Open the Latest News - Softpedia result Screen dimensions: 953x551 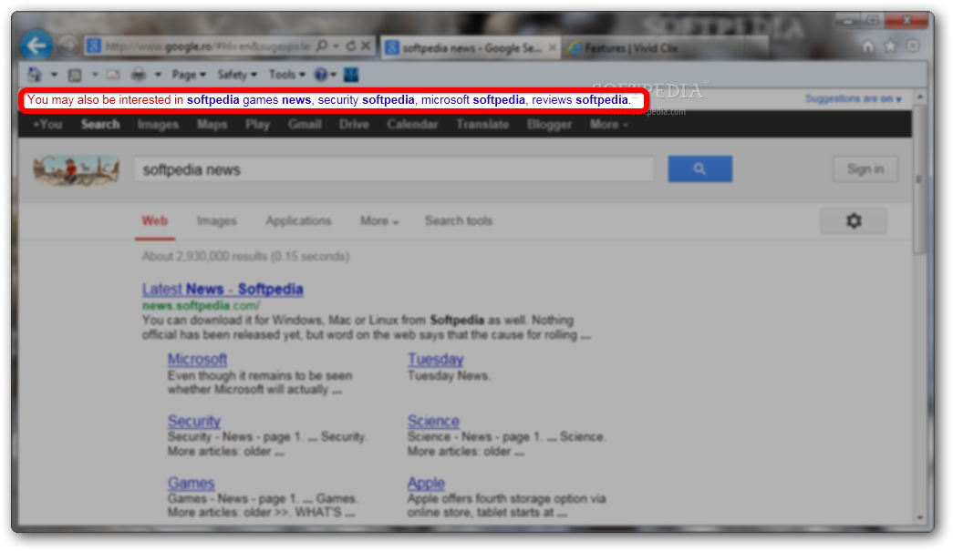(223, 289)
